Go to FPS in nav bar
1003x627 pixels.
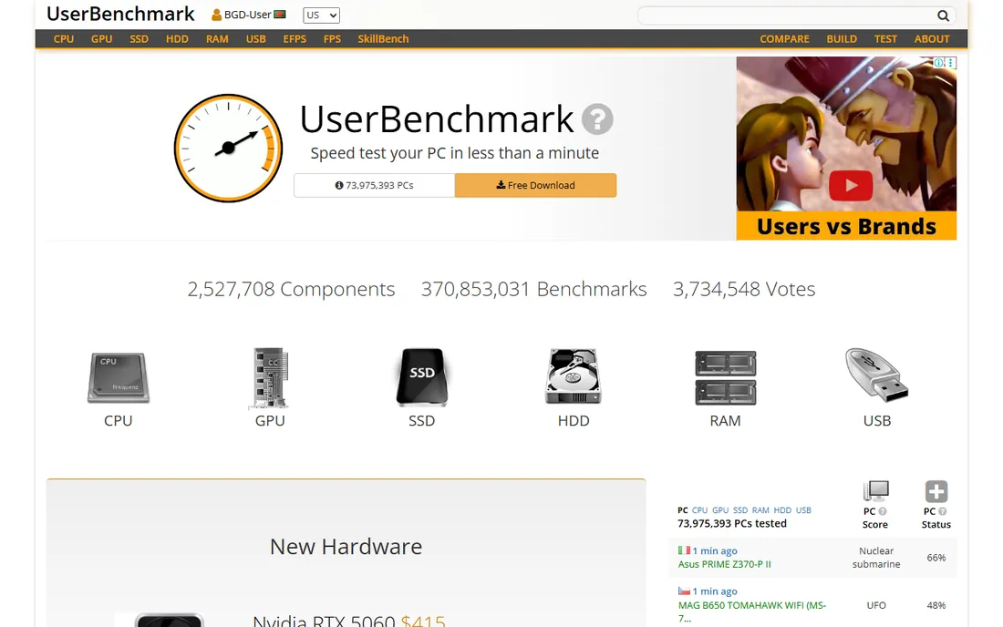point(332,39)
